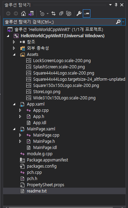Collapse the MainPage.xaml node
The image size is (128, 208).
pos(14,129)
